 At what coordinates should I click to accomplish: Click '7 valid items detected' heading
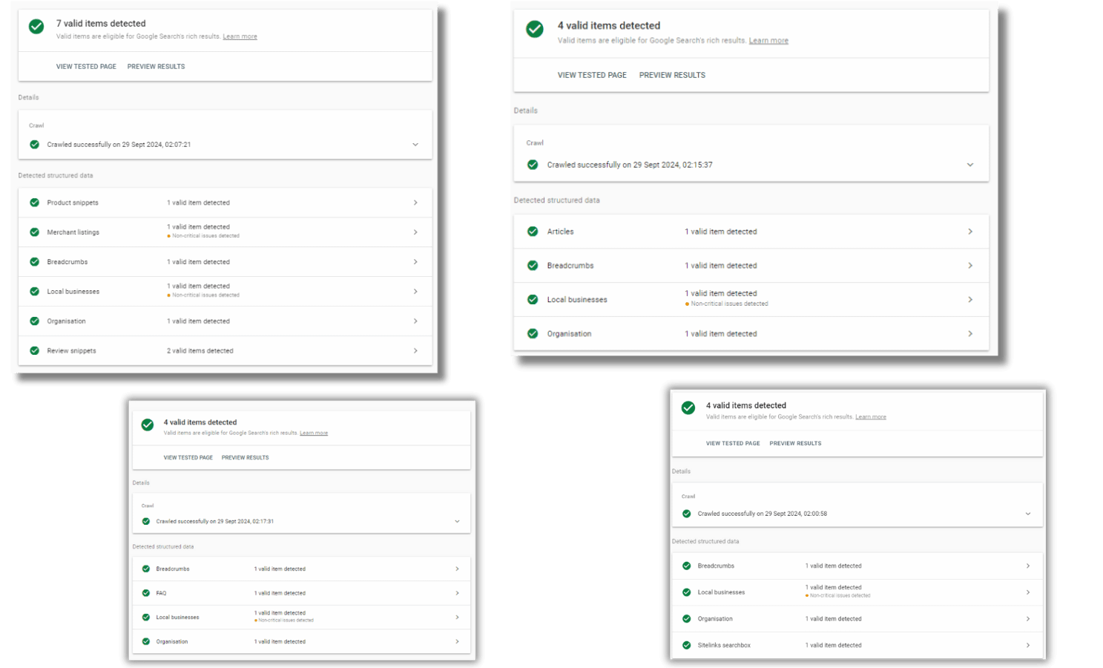click(101, 24)
